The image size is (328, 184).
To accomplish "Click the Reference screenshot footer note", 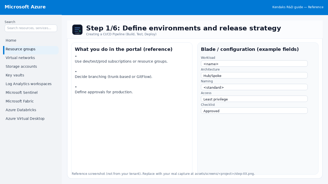I will click(163, 174).
